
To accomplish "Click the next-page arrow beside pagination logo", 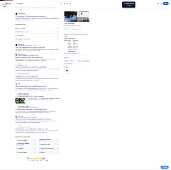I will coord(47,158).
